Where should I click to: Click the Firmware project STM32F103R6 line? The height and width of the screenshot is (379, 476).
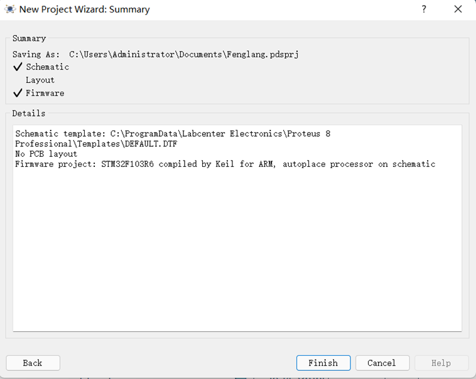[x=225, y=164]
